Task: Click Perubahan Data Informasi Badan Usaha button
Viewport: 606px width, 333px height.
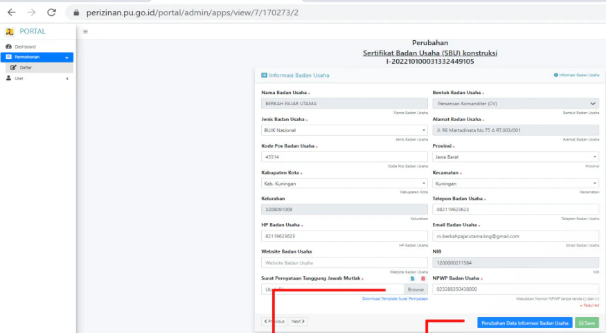Action: pos(524,323)
